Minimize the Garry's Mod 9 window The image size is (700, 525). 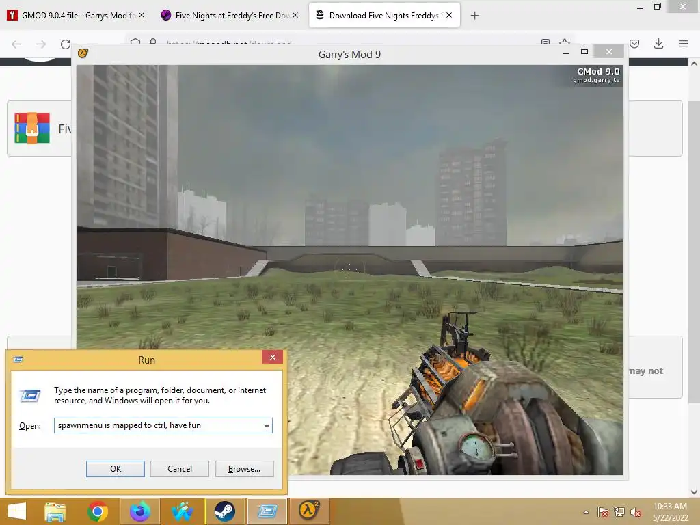tap(566, 52)
